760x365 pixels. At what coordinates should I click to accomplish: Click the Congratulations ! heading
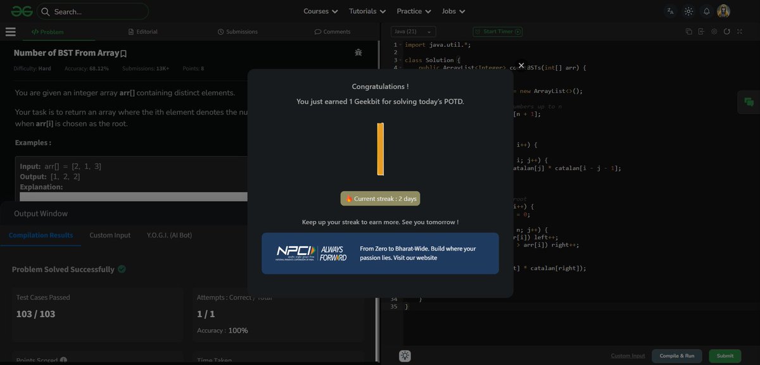[380, 87]
